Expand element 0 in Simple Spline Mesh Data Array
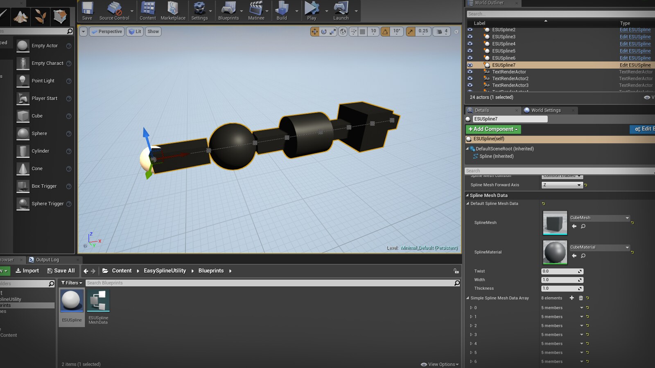The height and width of the screenshot is (368, 655). coord(471,307)
